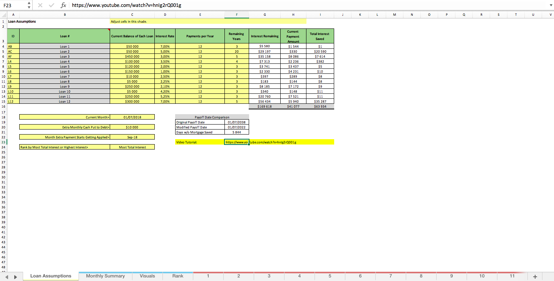Image resolution: width=554 pixels, height=281 pixels.
Task: Open sheet tab 11
Action: (512, 276)
